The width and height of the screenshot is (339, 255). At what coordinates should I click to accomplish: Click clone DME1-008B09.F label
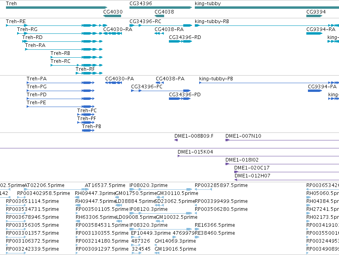point(194,136)
